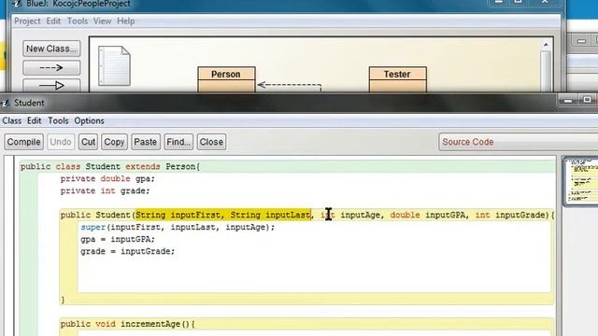This screenshot has width=598, height=336.
Task: Open the Tools menu in BlueJ main window
Action: (x=78, y=21)
